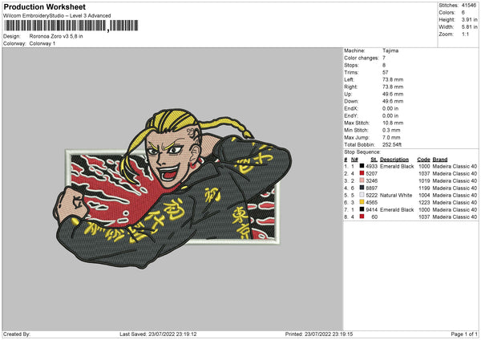Select stitch count '5207'
The width and height of the screenshot is (481, 340).
point(371,174)
